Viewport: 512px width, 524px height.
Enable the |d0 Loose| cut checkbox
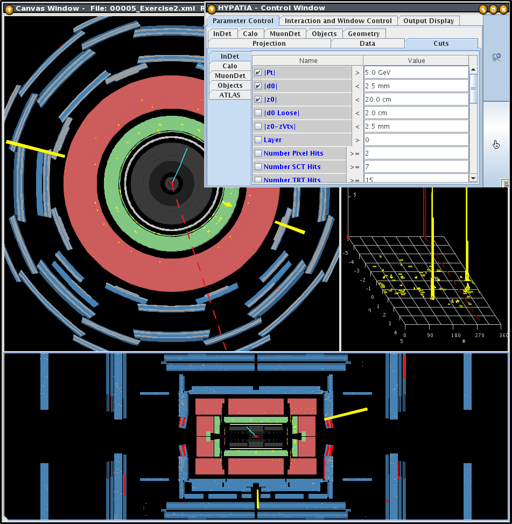258,113
